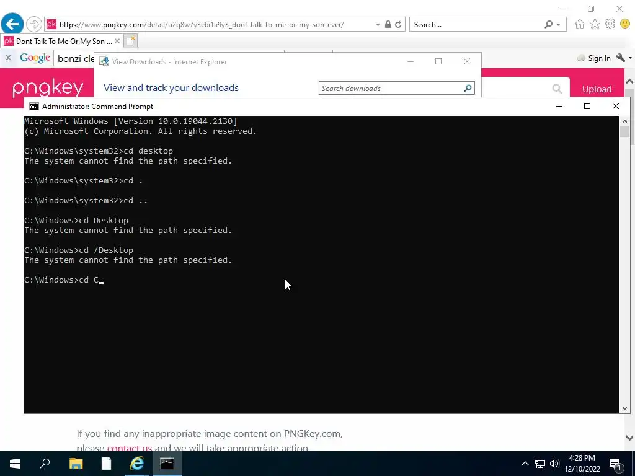The width and height of the screenshot is (635, 476).
Task: Open the IE Tools gear icon
Action: pyautogui.click(x=610, y=24)
